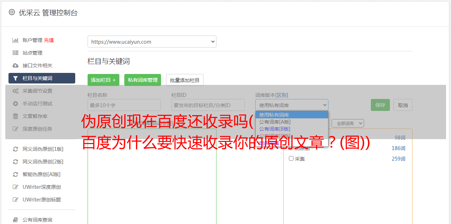Click the refresh icon for 同义词伪原创[2版]
451x224 pixels.
point(16,162)
